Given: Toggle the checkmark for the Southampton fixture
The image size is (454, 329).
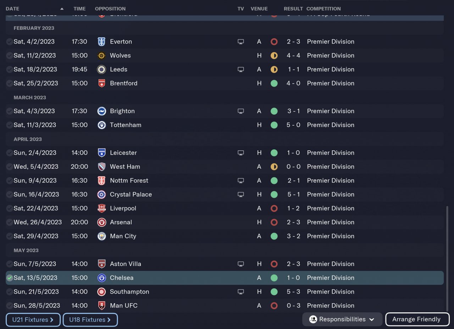Looking at the screenshot, I should coord(10,292).
